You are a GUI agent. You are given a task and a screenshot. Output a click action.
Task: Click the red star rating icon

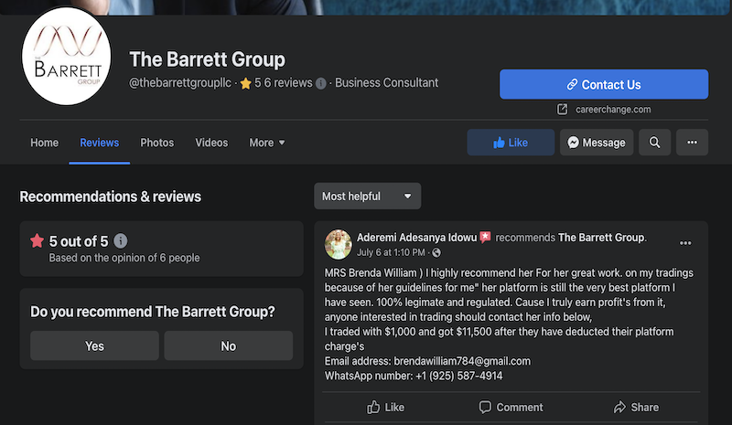[x=38, y=240]
